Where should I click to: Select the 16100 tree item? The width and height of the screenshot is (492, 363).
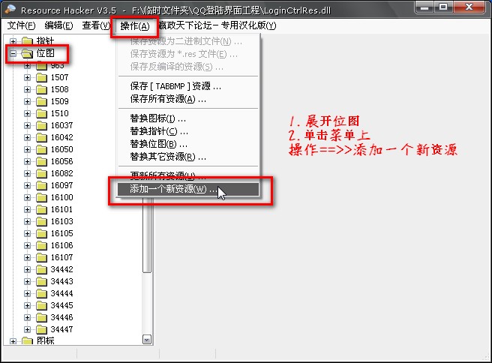pos(61,197)
